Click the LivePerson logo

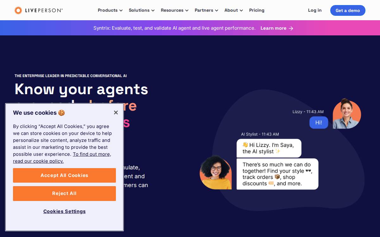(x=39, y=10)
